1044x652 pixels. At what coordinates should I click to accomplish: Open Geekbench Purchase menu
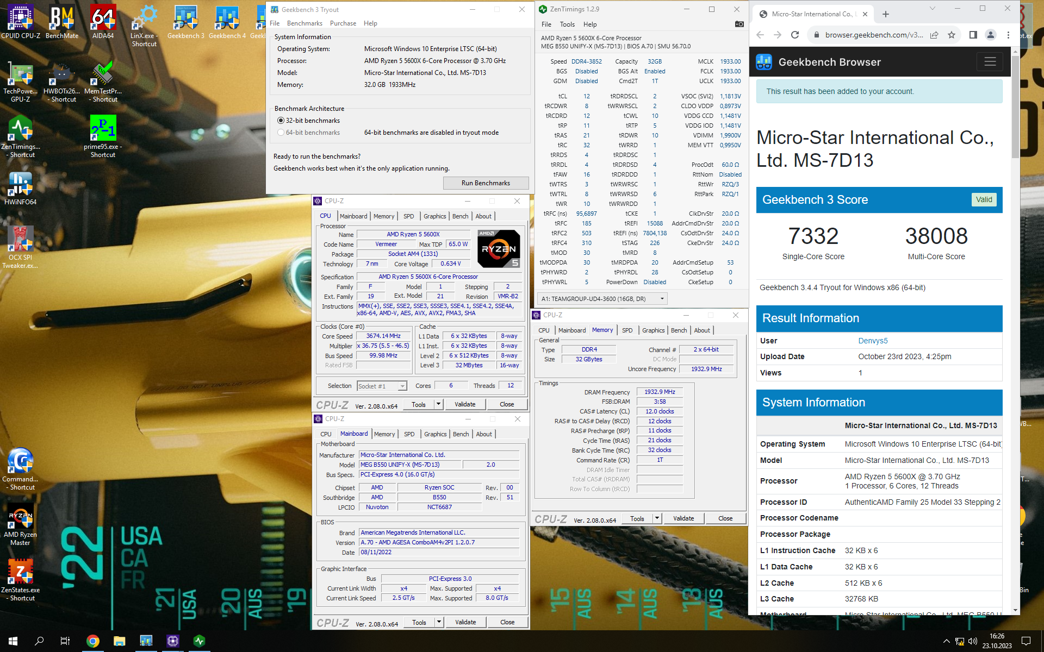[343, 23]
